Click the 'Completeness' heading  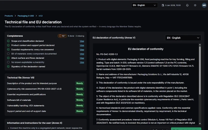(x=15, y=36)
